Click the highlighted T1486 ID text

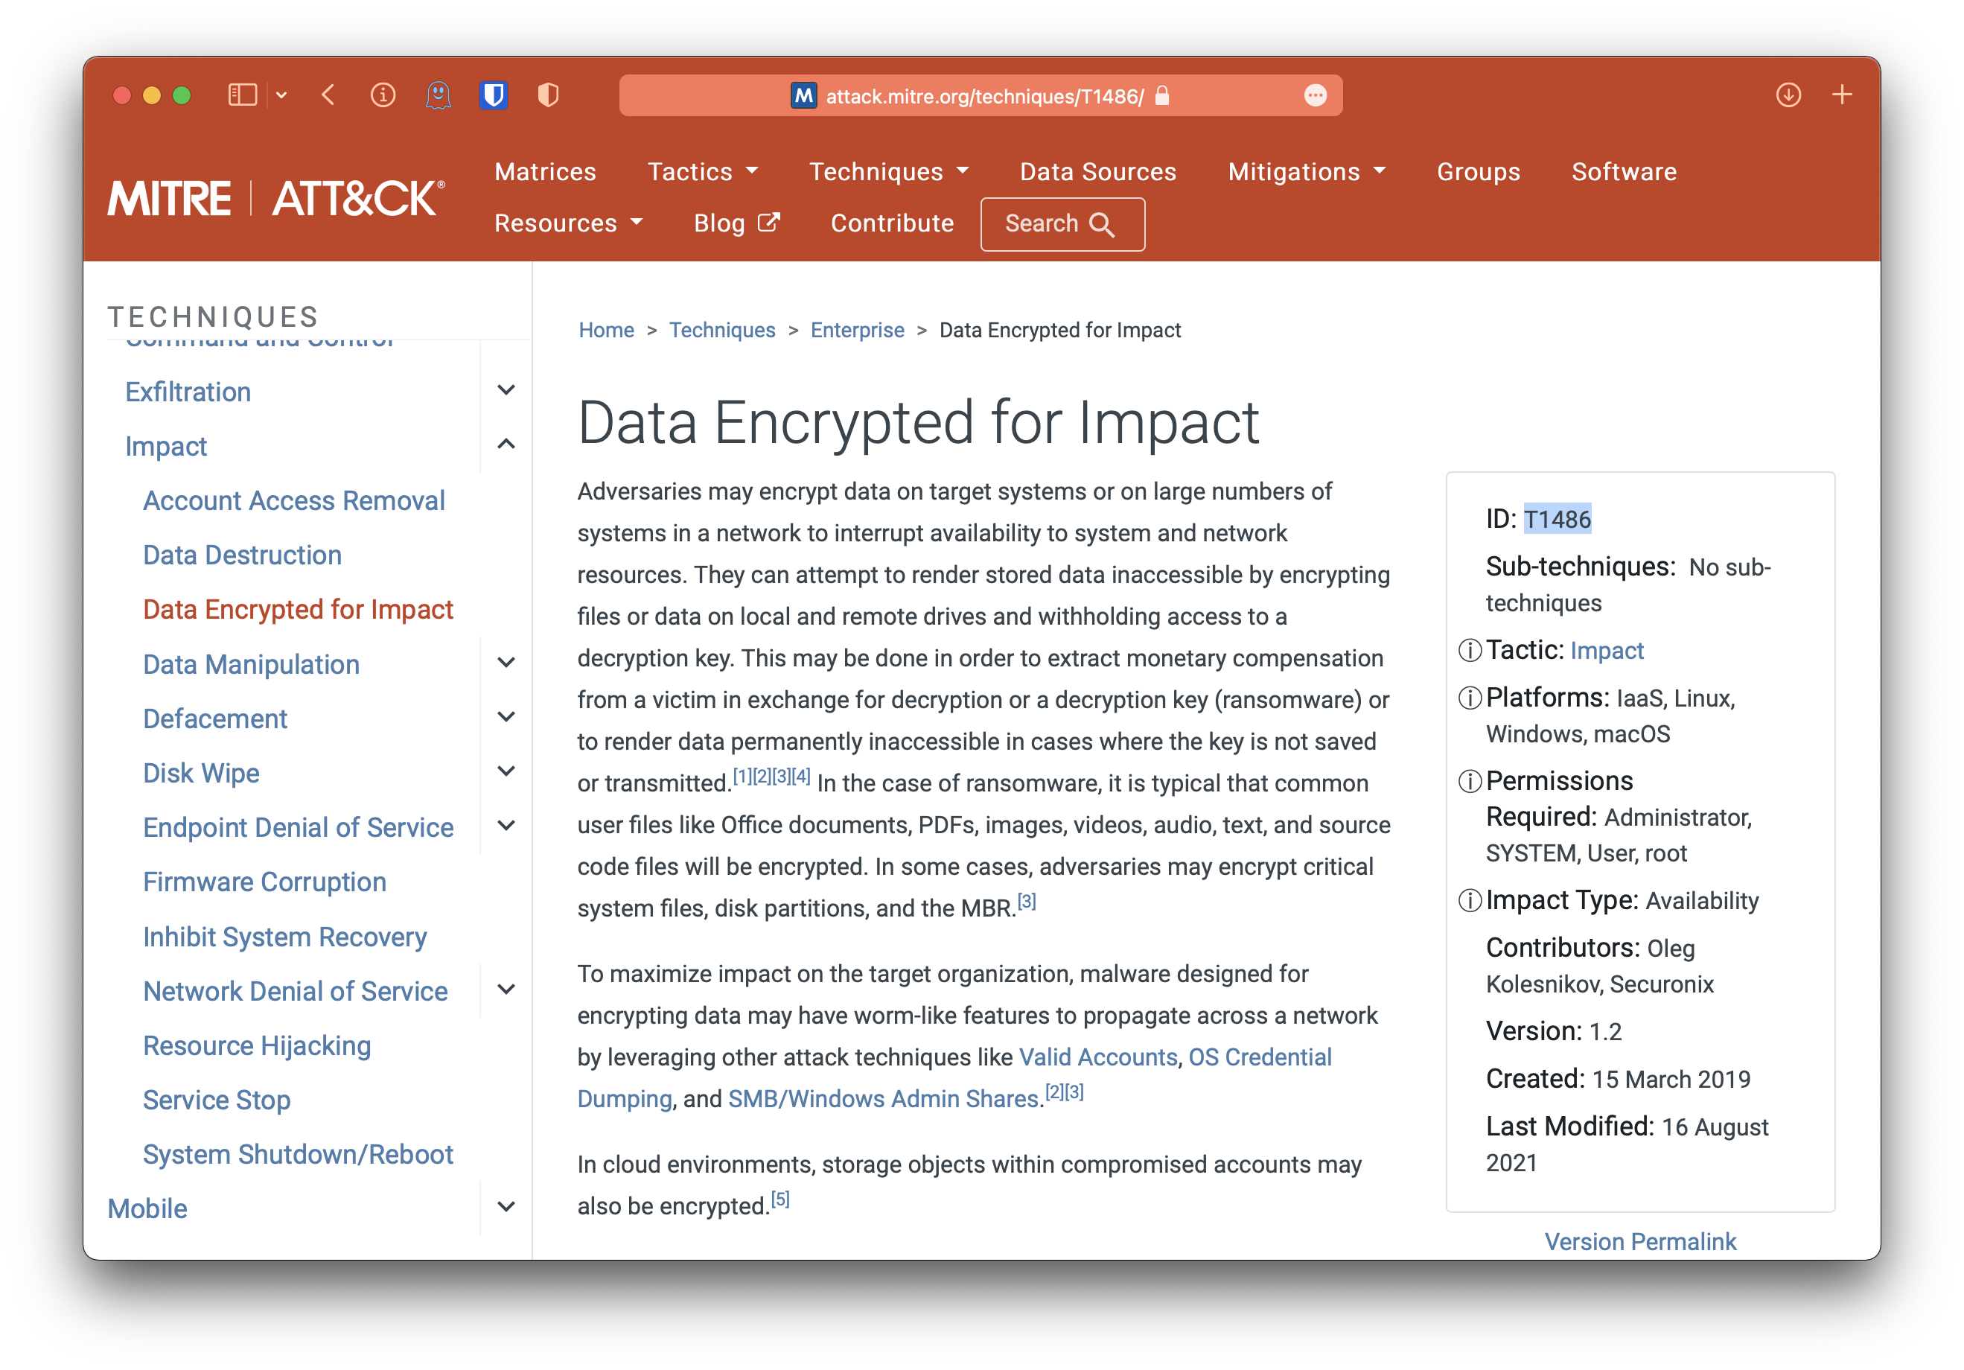click(1557, 520)
